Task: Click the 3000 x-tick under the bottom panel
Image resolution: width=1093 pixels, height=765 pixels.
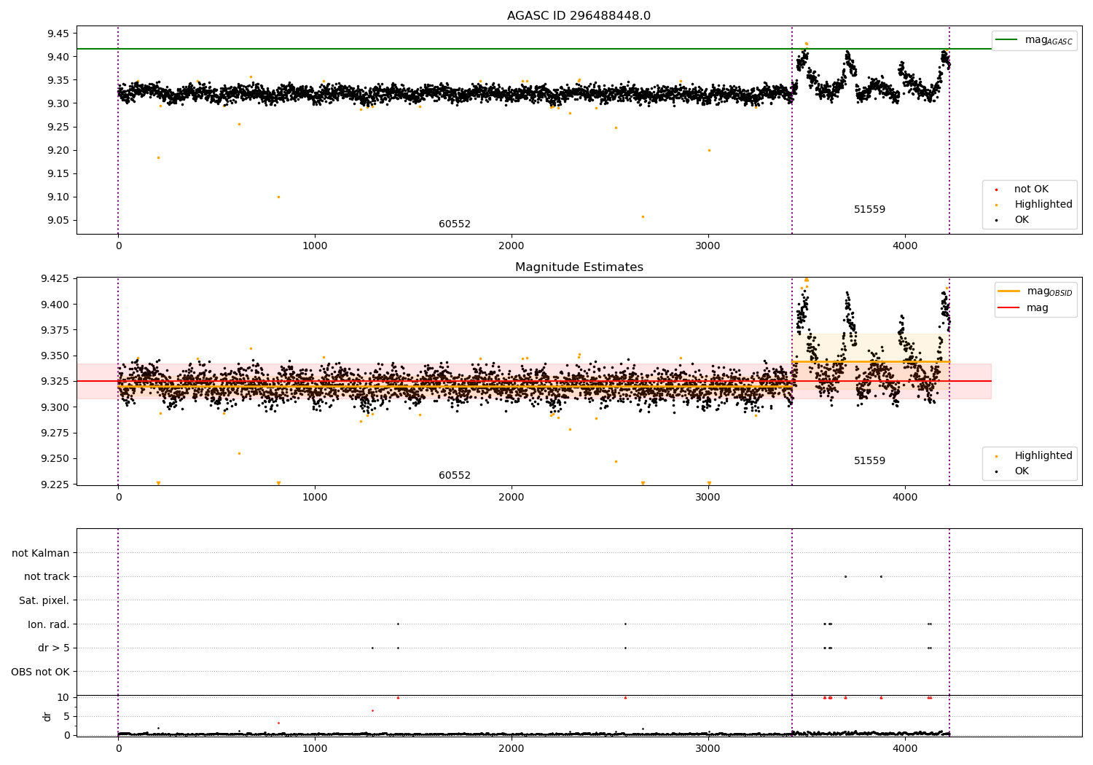Action: coord(708,749)
